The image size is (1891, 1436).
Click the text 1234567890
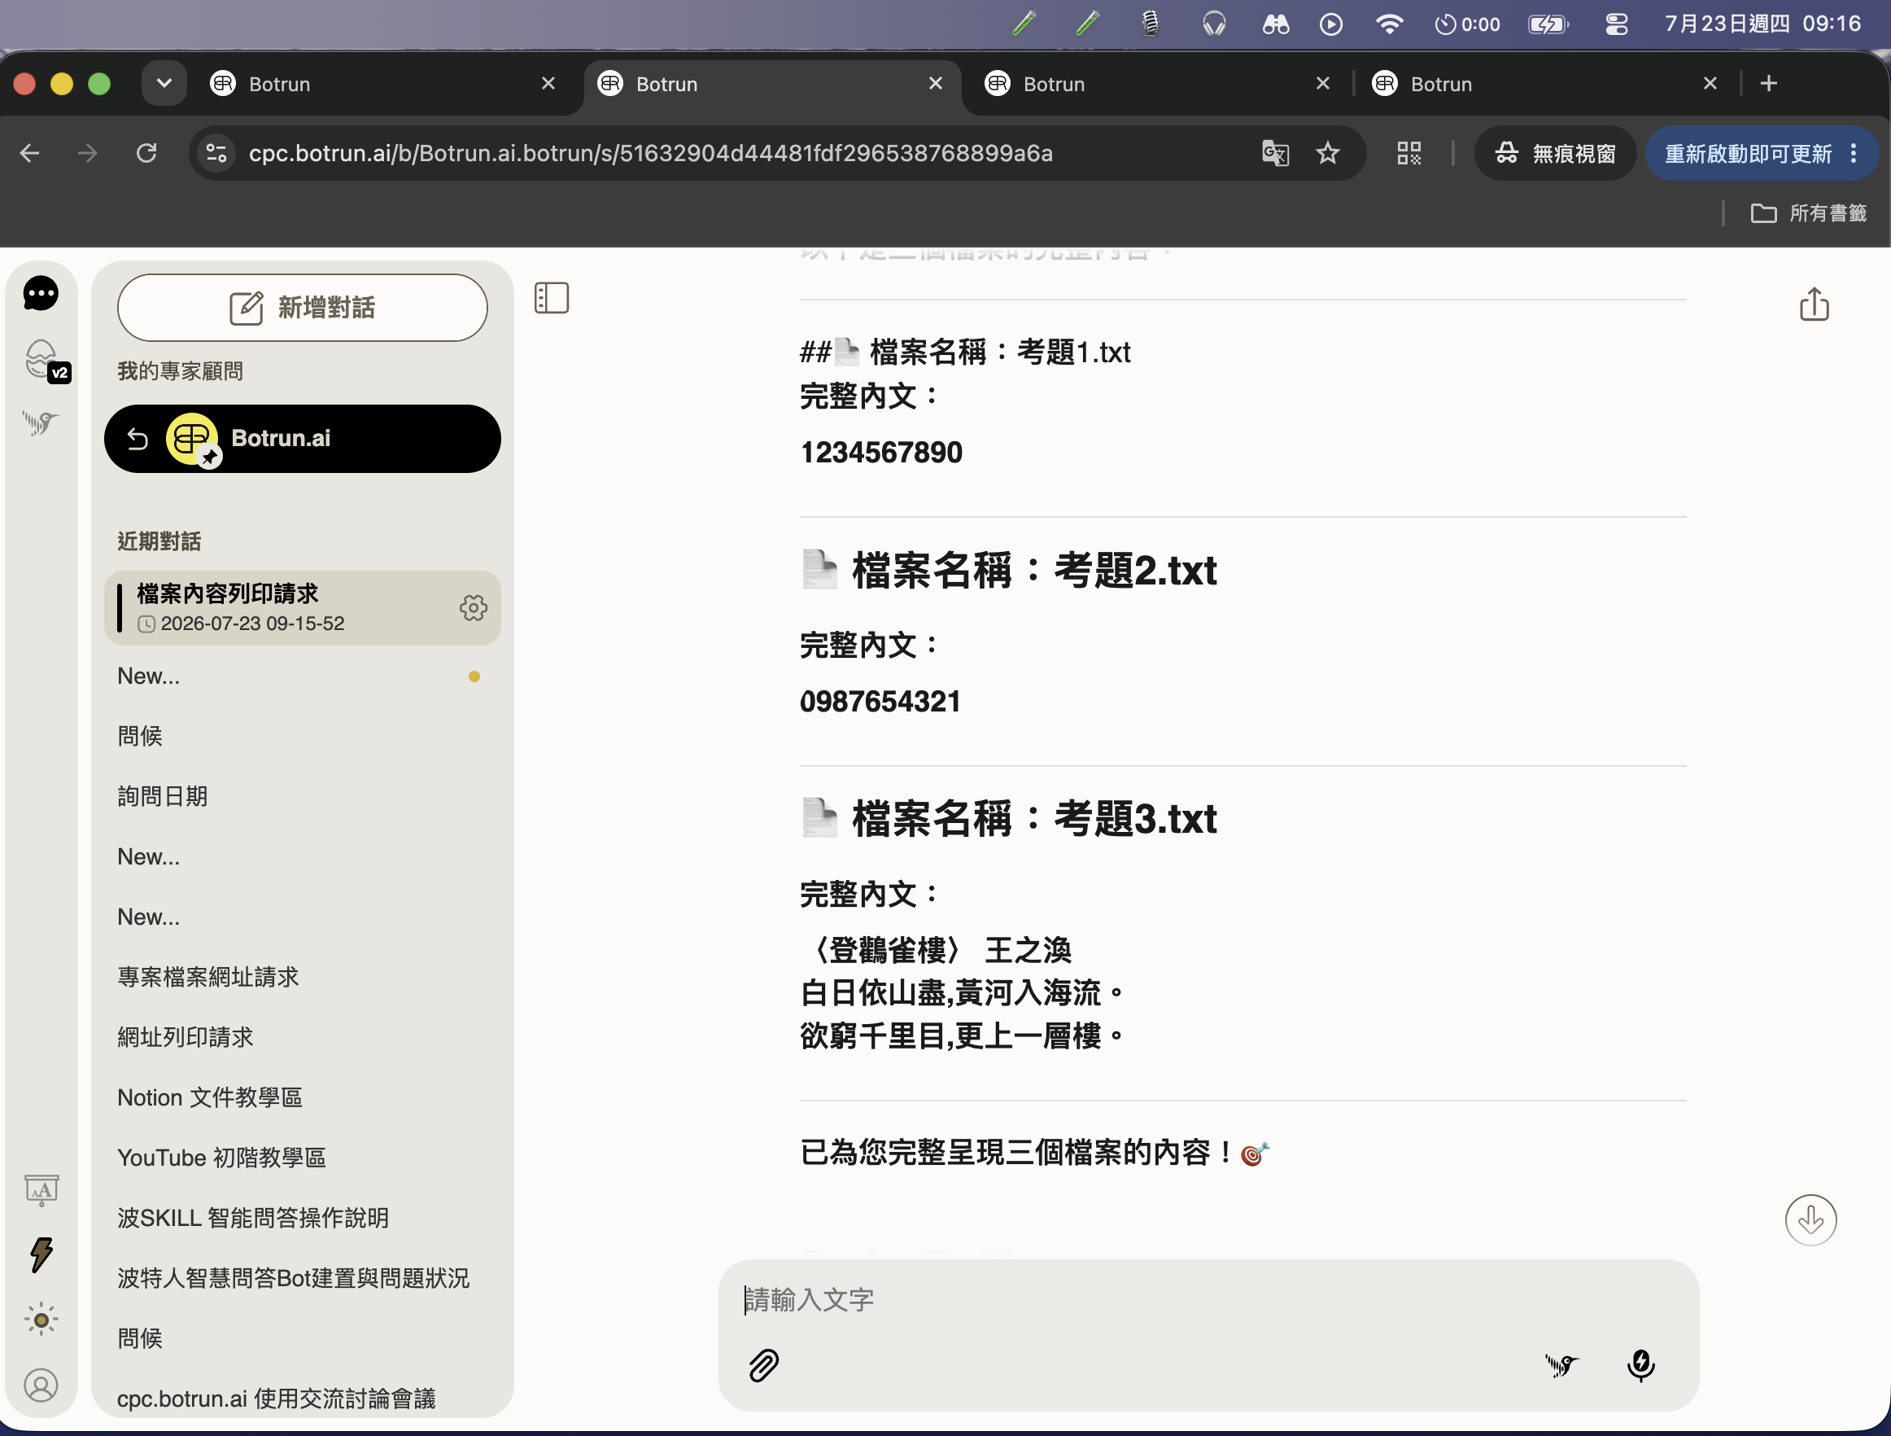(x=880, y=453)
